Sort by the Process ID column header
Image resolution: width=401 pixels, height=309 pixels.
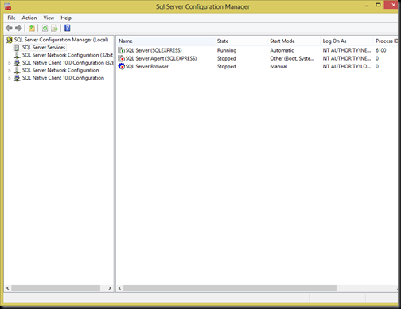386,41
